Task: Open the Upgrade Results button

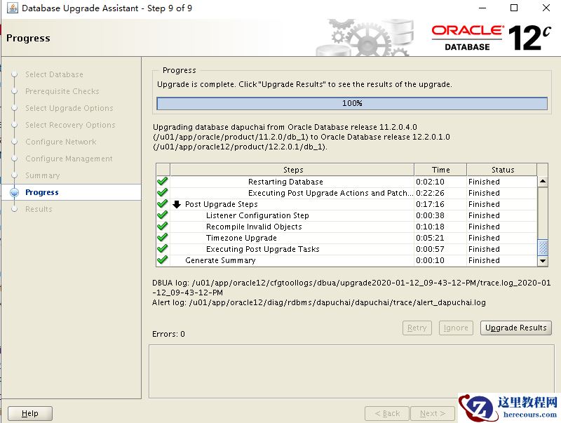Action: coord(516,328)
